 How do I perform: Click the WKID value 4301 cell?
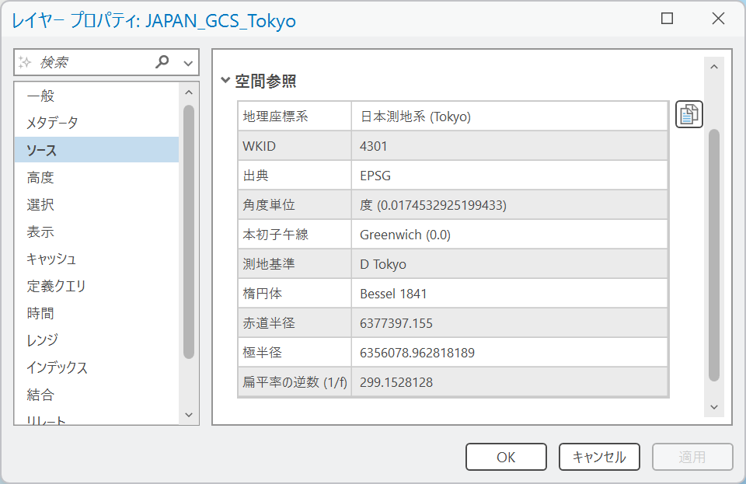pos(509,146)
